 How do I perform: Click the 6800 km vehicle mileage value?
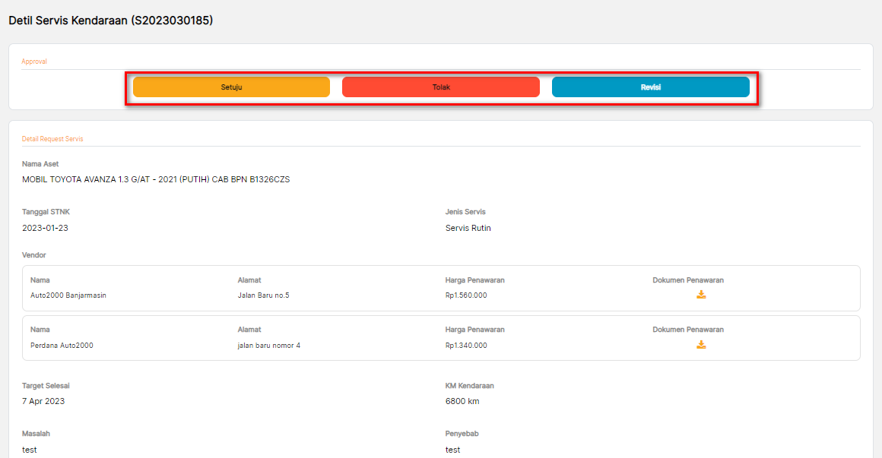pyautogui.click(x=462, y=401)
